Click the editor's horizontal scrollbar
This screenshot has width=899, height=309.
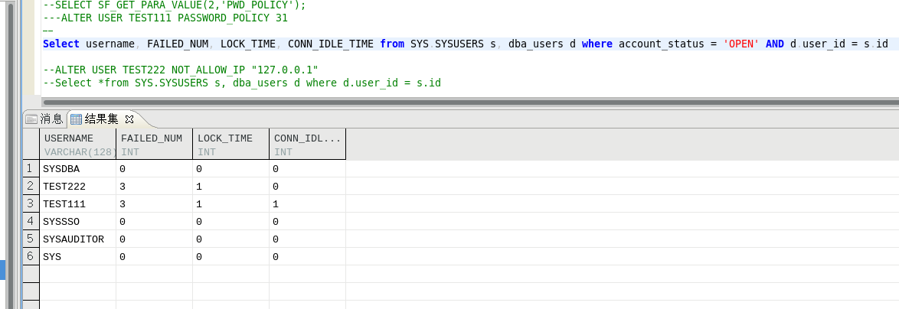click(x=459, y=102)
